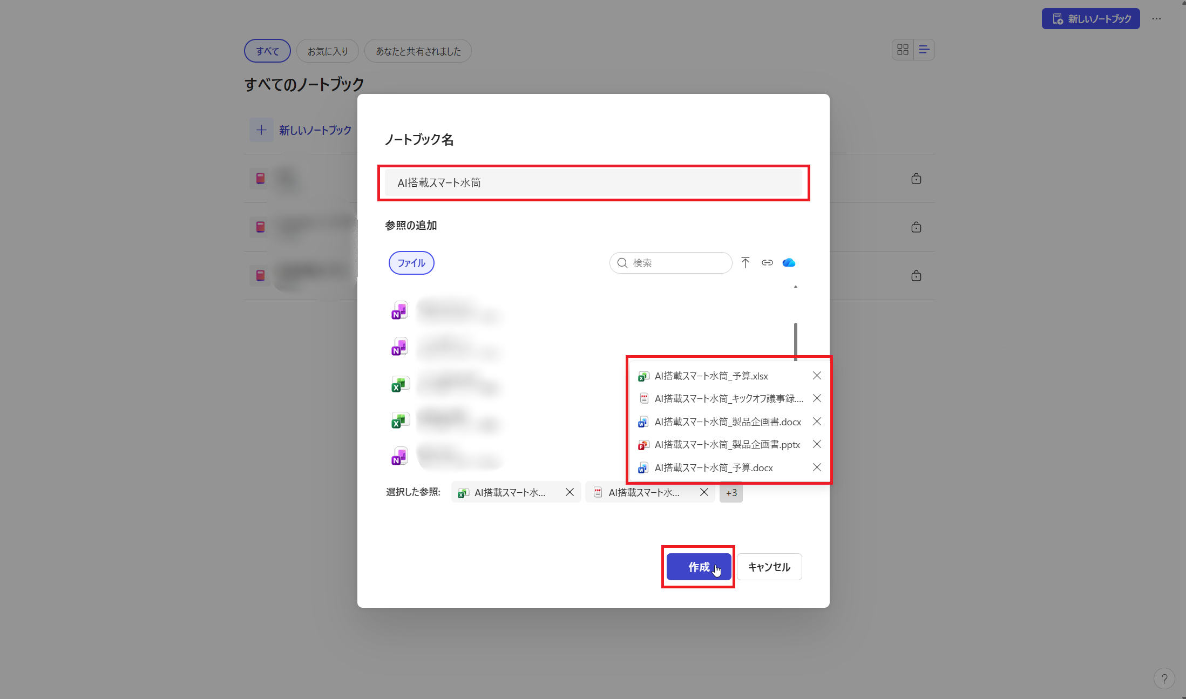The height and width of the screenshot is (699, 1186).
Task: Click the upload file icon
Action: [x=746, y=262]
